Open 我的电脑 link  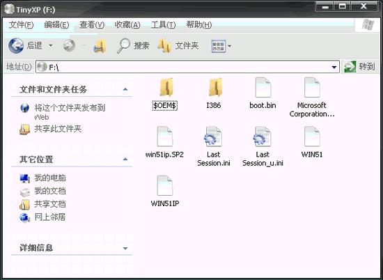coord(50,178)
